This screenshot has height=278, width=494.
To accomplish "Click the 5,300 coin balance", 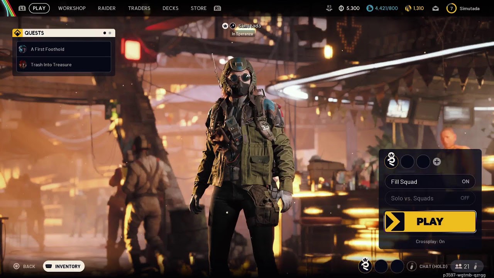I will coord(353,8).
